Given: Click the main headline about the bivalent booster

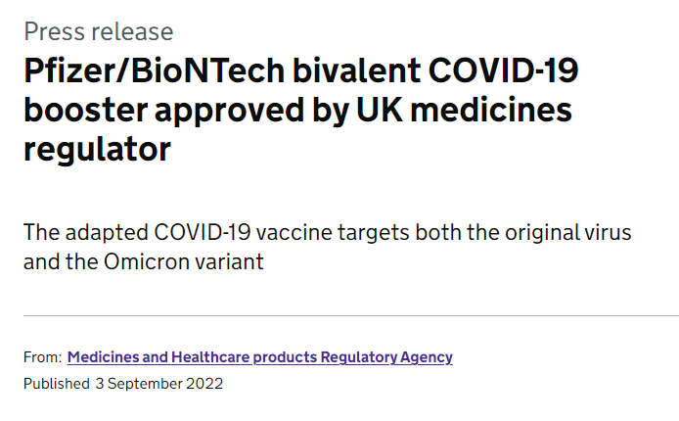Looking at the screenshot, I should (x=297, y=111).
